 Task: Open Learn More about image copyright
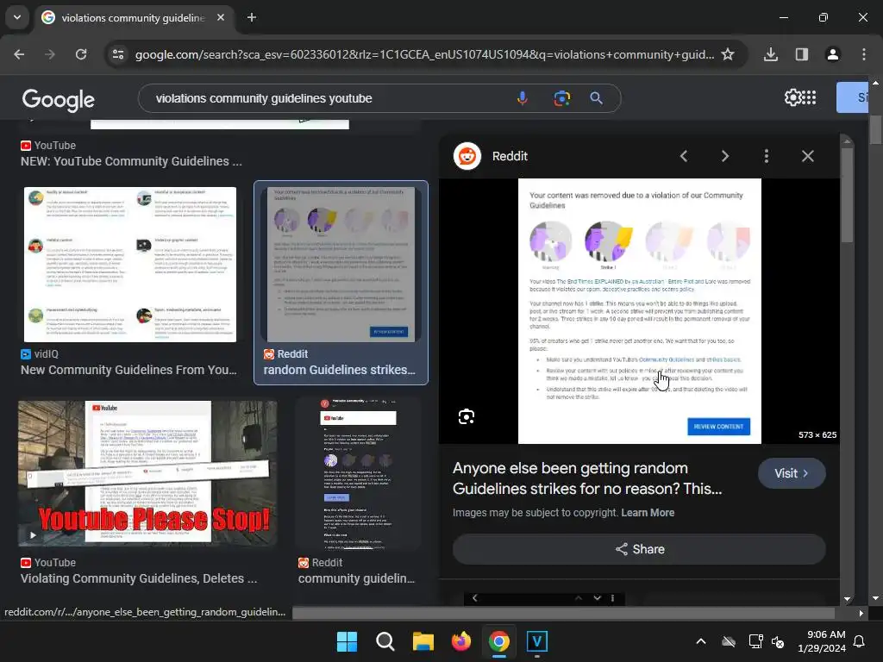point(648,513)
